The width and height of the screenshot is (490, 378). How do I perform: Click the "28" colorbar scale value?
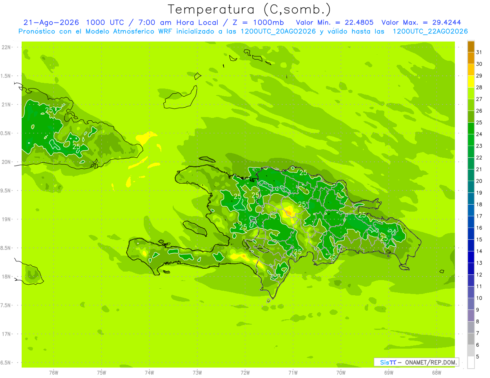point(479,87)
